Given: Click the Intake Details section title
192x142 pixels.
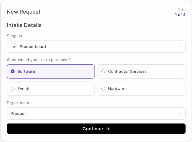Looking at the screenshot, I should (24, 25).
